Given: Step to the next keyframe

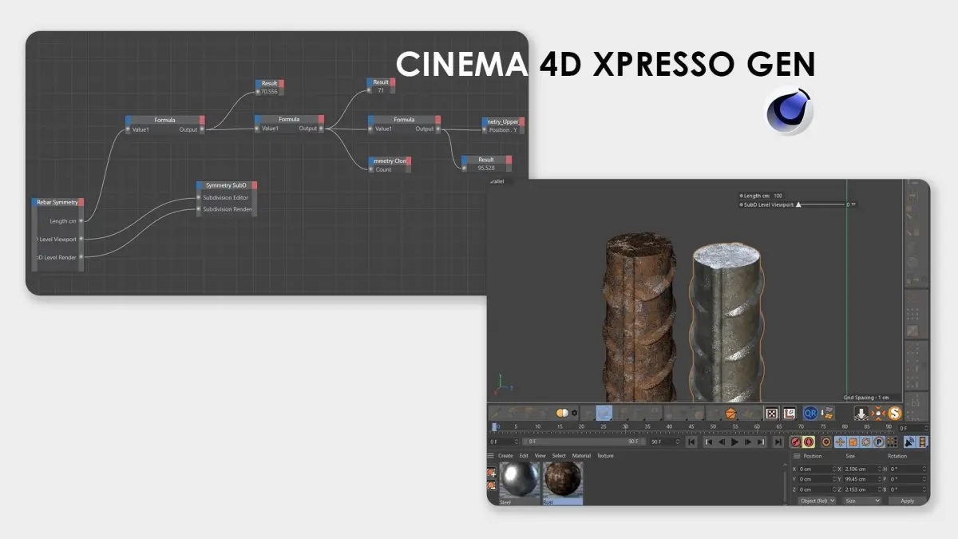Looking at the screenshot, I should coord(761,442).
